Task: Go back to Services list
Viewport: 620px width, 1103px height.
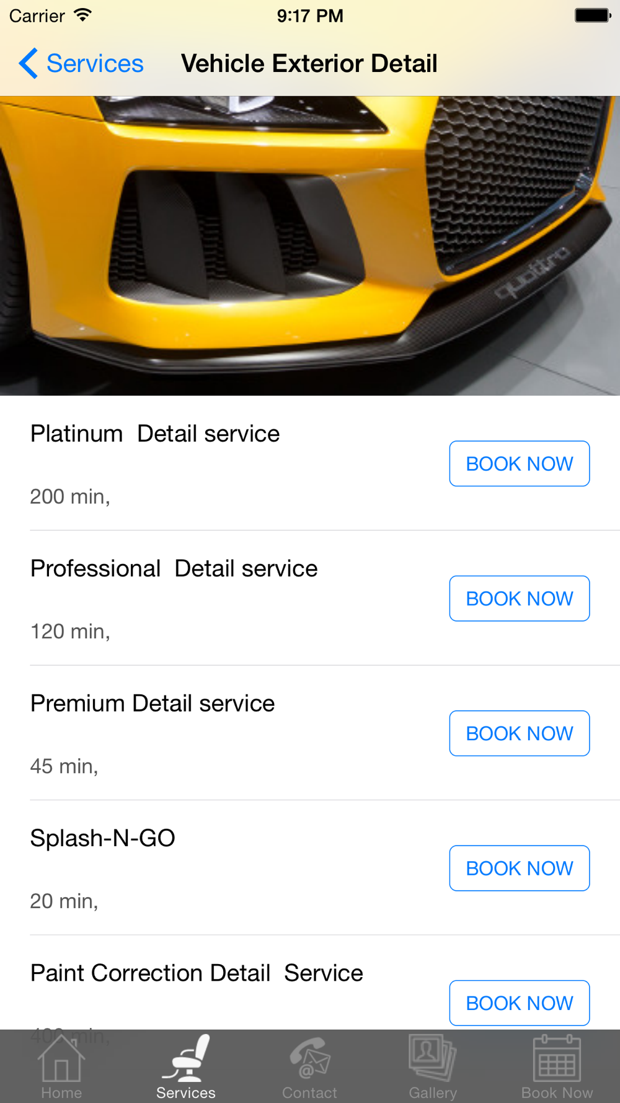Action: click(94, 63)
